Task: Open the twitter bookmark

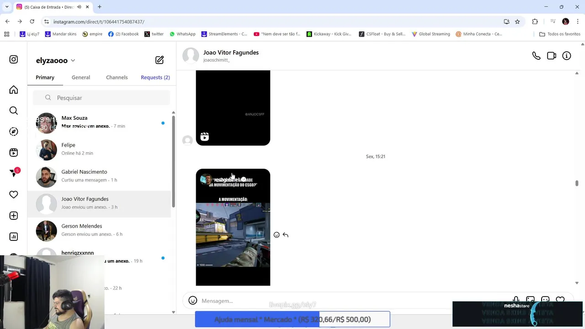Action: (x=154, y=34)
